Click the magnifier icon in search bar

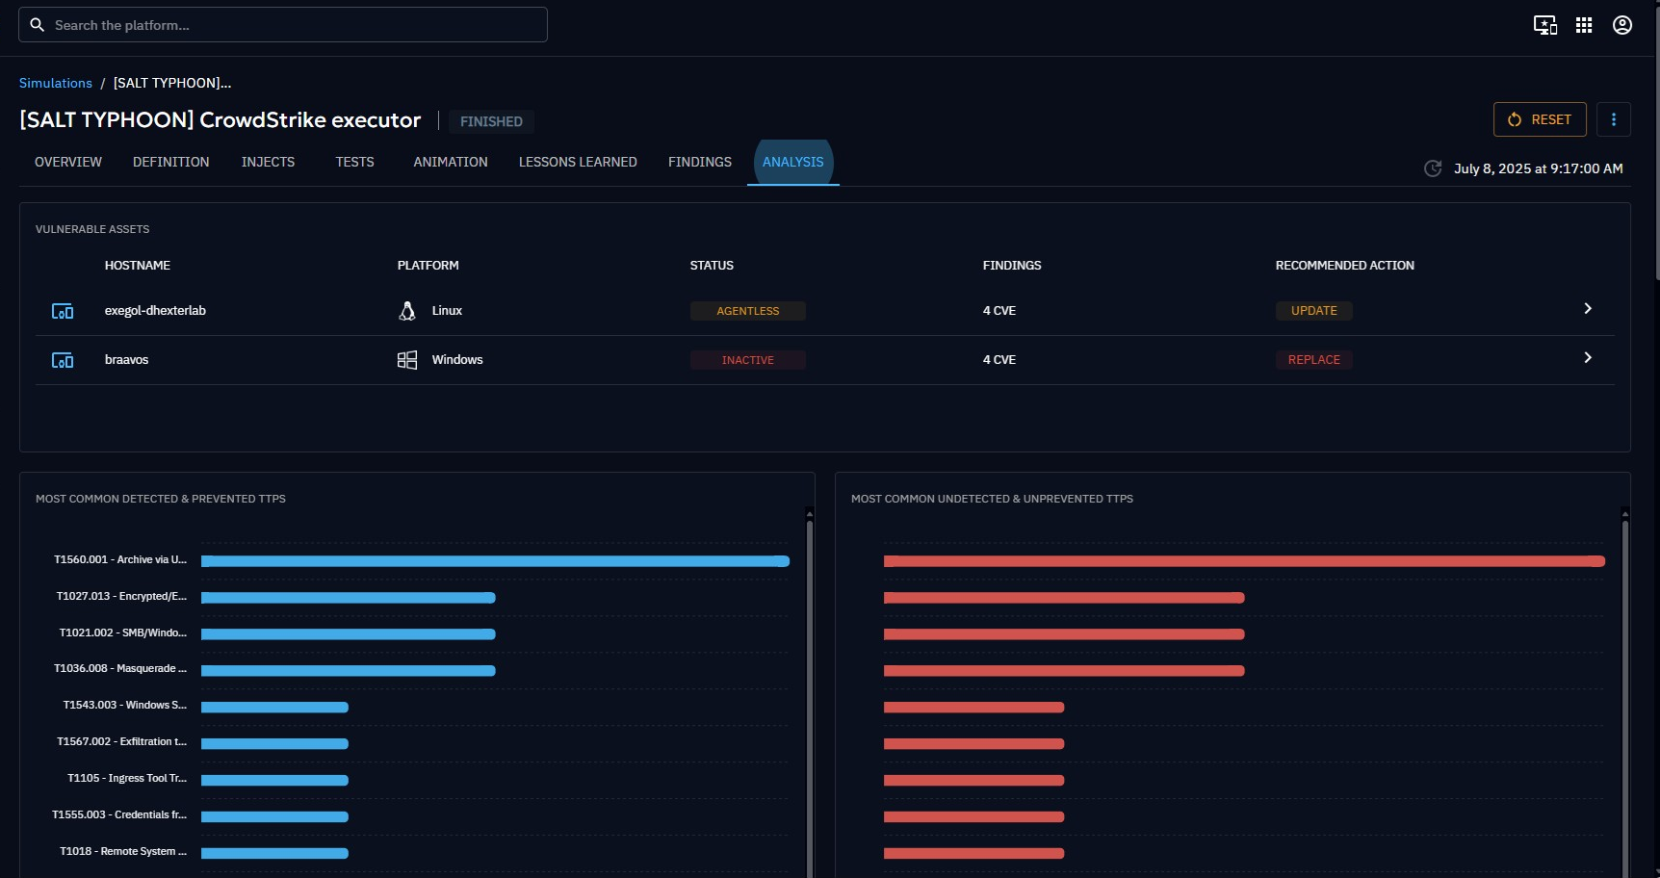(x=37, y=25)
